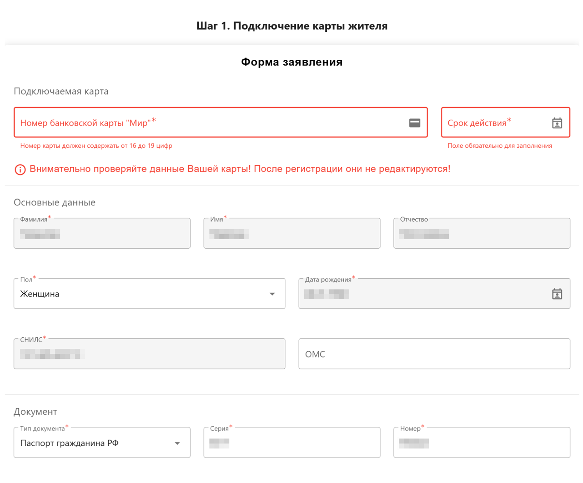This screenshot has width=583, height=483.
Task: Focus the Номер банковской карты "Мир" field
Action: 211,123
